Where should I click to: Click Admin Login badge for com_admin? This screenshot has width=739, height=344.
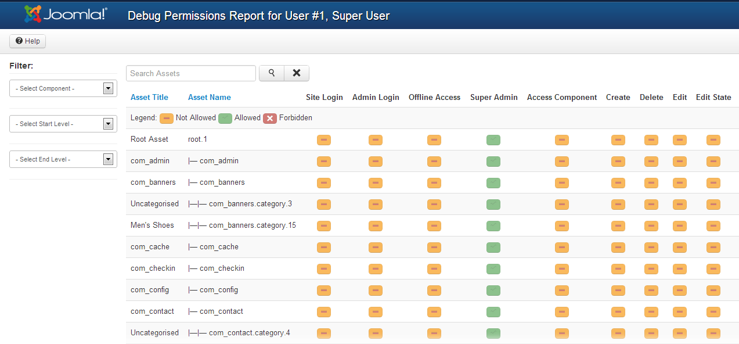[x=376, y=162]
